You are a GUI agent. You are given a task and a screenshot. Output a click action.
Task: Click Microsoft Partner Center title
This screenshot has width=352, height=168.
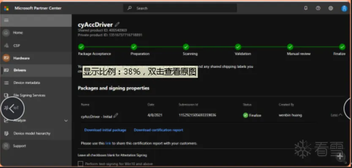(38, 8)
